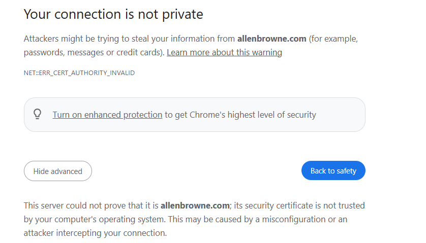Click the by your computer's operating system text
Image resolution: width=426 pixels, height=243 pixels.
point(95,219)
